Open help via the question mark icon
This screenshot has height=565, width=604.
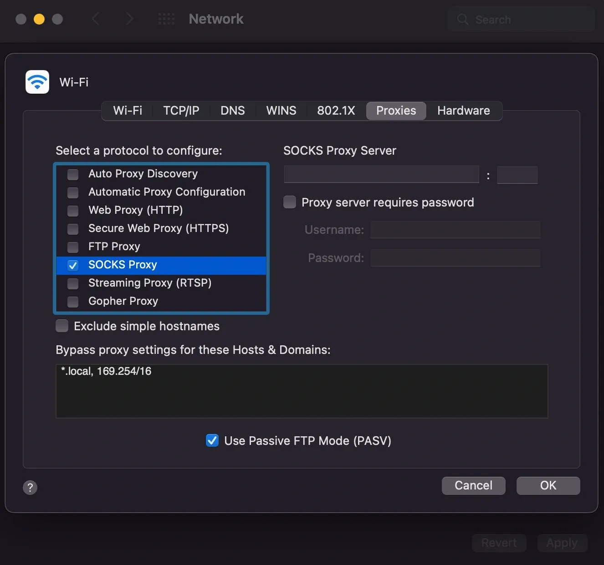tap(30, 487)
